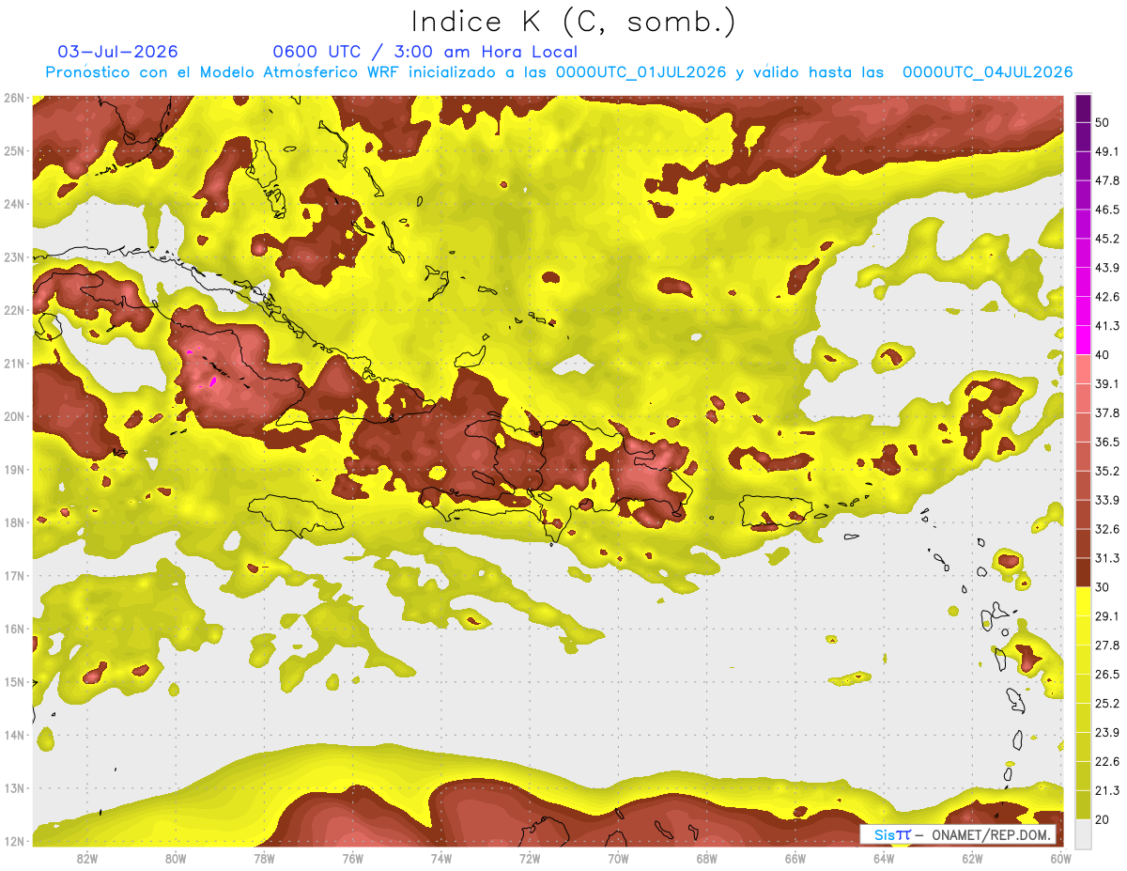Image resolution: width=1127 pixels, height=871 pixels.
Task: Click the legend value "39.1"
Action: [x=1107, y=384]
